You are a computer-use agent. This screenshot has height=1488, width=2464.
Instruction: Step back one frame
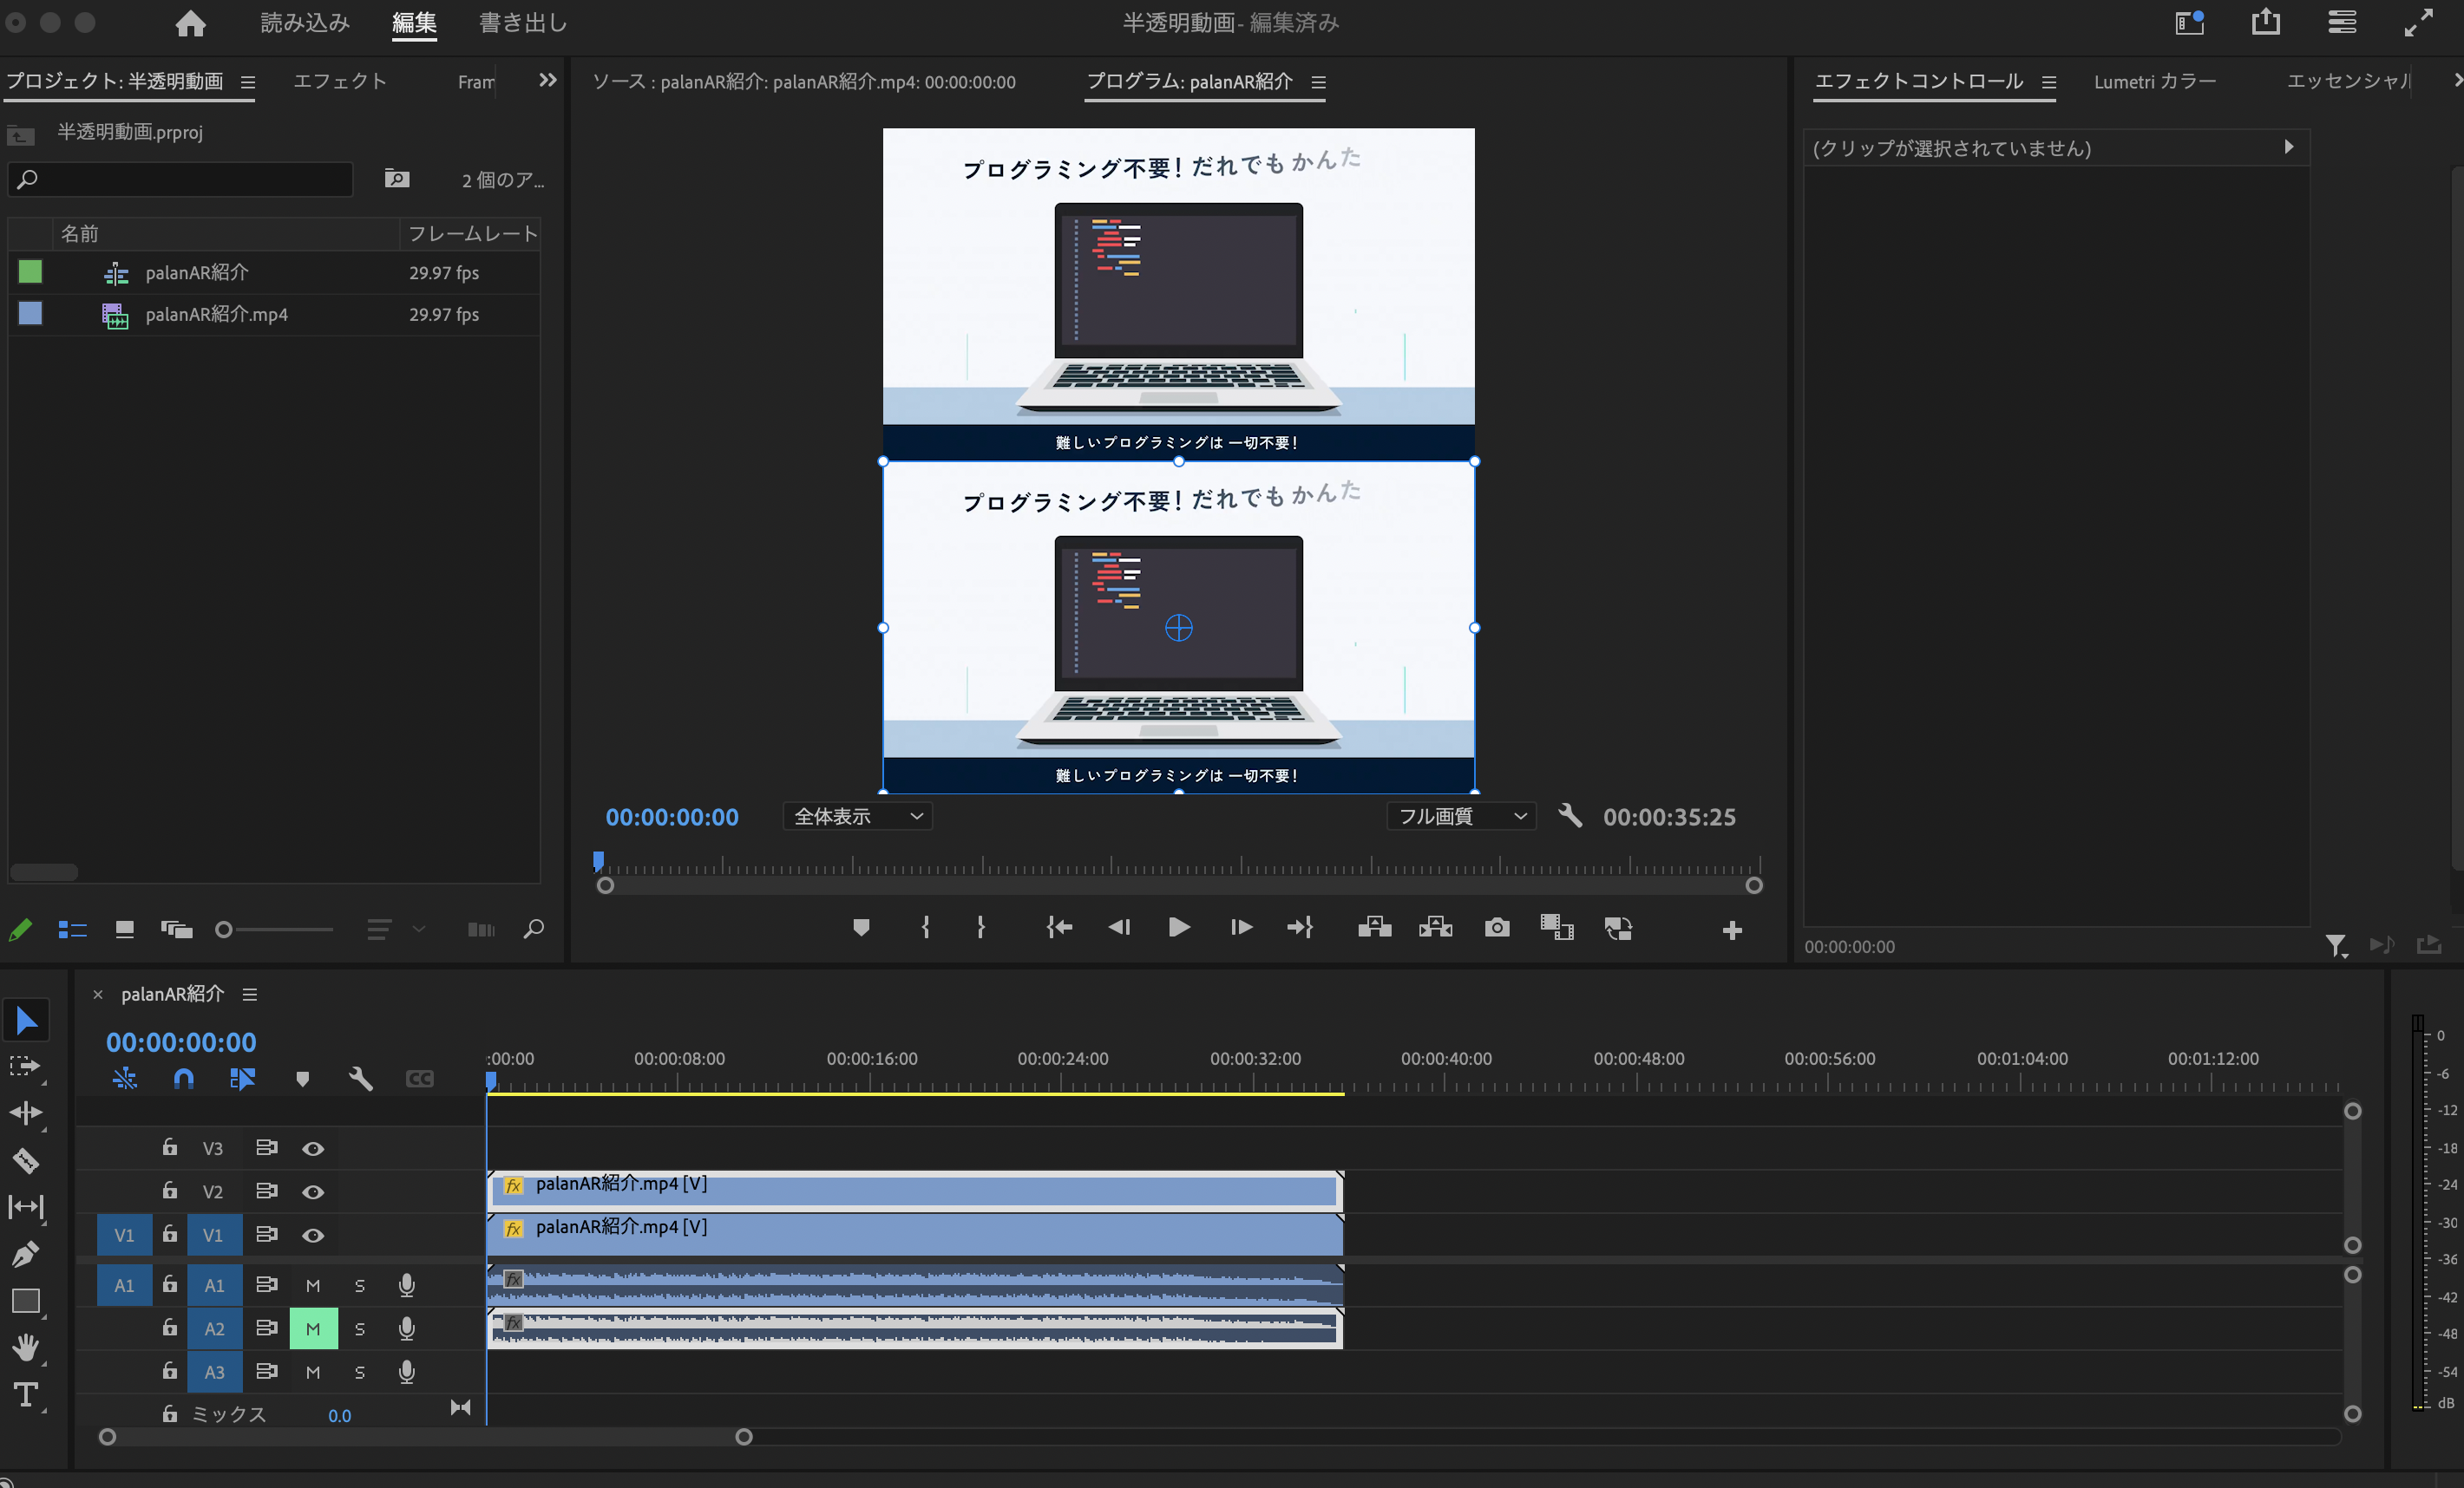(1119, 929)
